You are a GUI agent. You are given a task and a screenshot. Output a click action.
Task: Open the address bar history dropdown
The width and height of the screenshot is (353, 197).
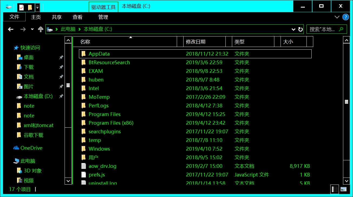pyautogui.click(x=294, y=29)
